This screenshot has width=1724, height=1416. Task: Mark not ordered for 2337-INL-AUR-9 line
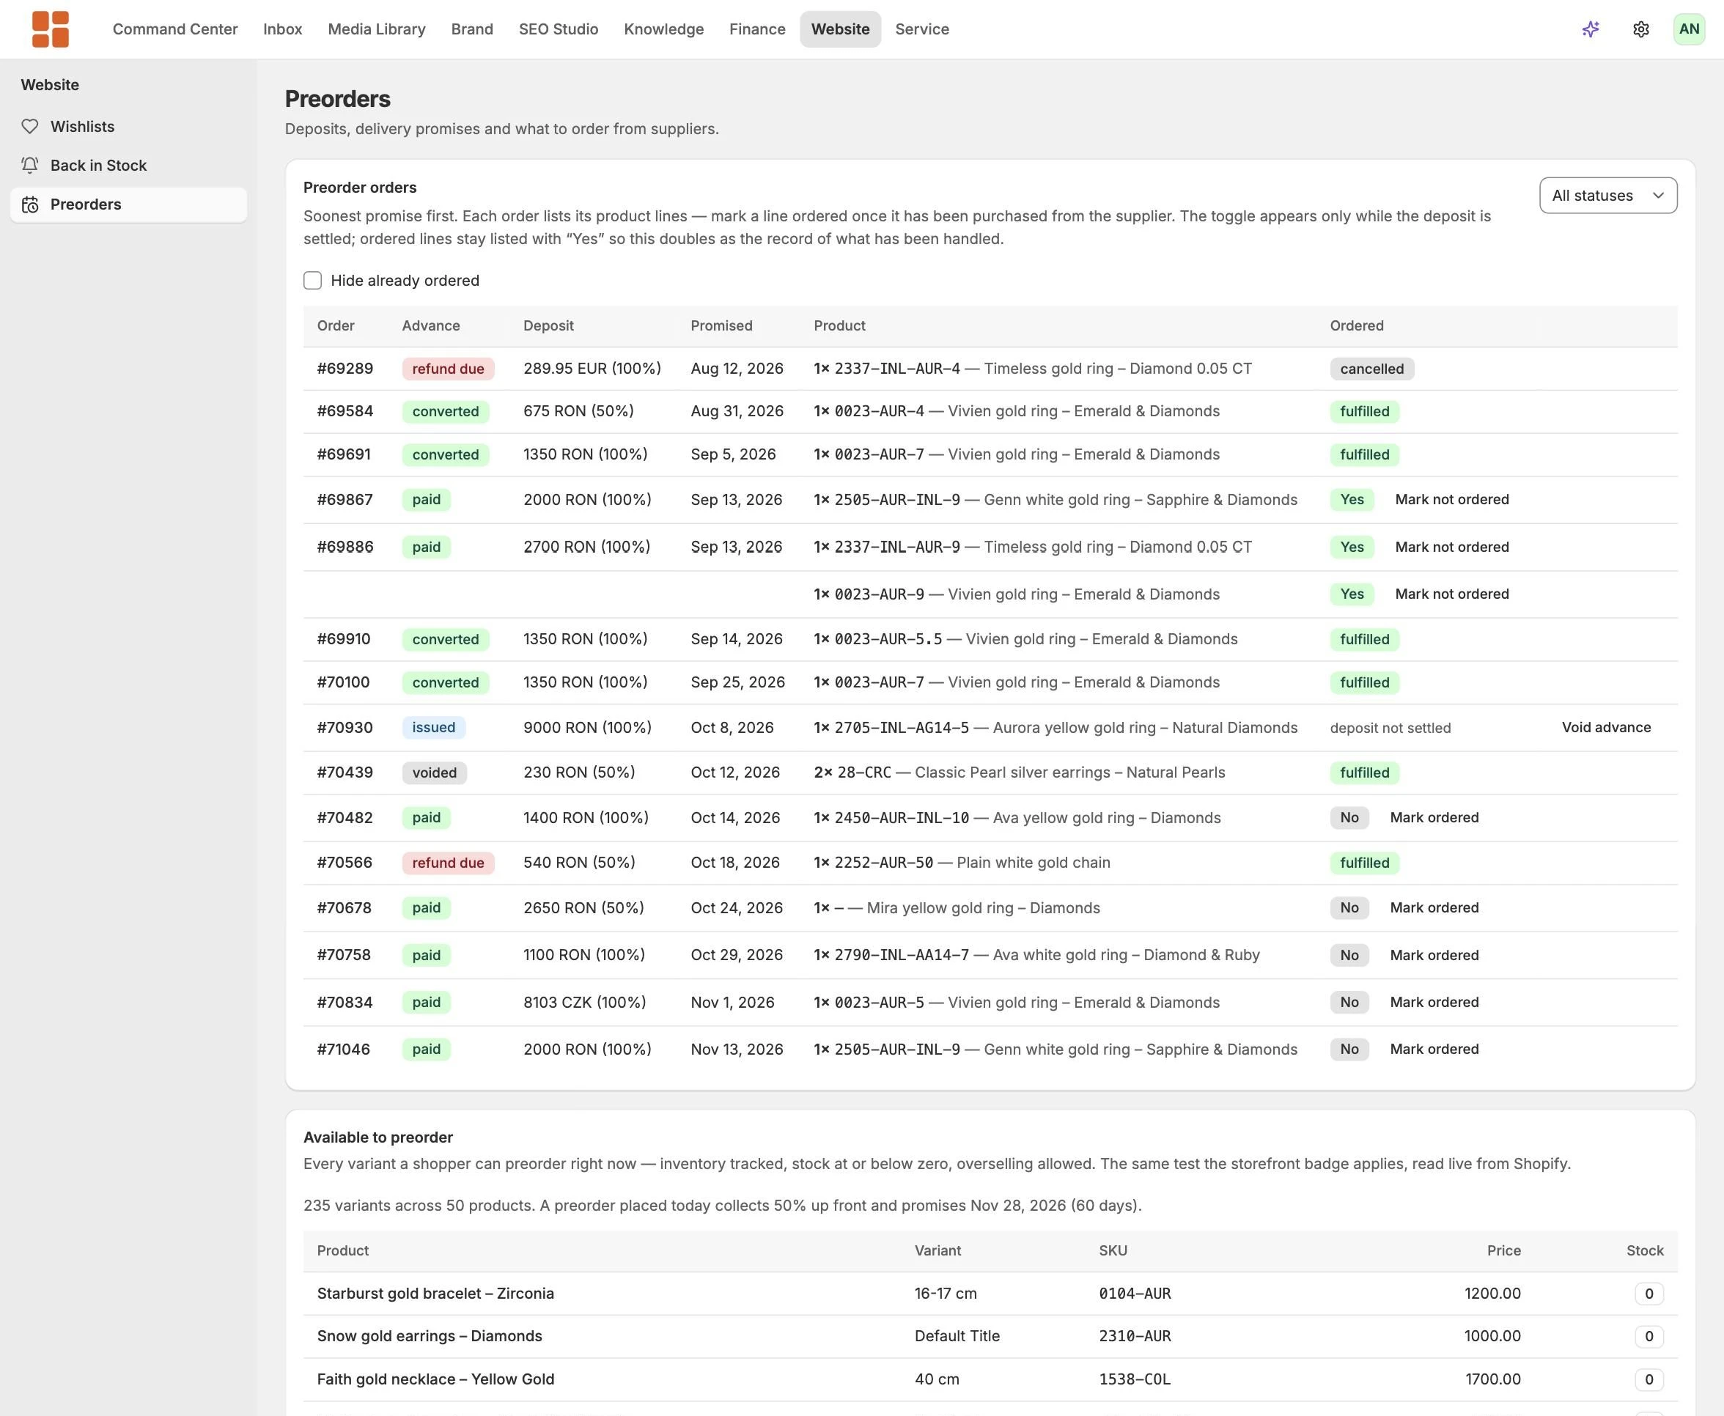pos(1451,547)
